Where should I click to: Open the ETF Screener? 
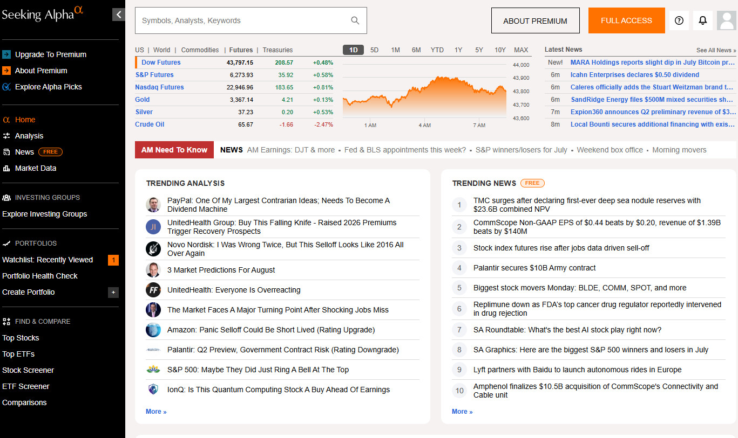point(25,386)
